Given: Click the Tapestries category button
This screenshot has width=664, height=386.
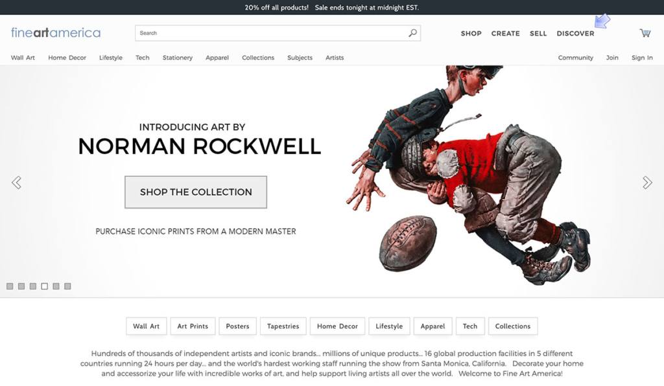Looking at the screenshot, I should click(283, 326).
